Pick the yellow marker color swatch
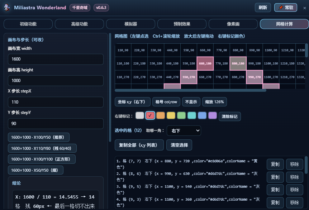 coord(171,115)
